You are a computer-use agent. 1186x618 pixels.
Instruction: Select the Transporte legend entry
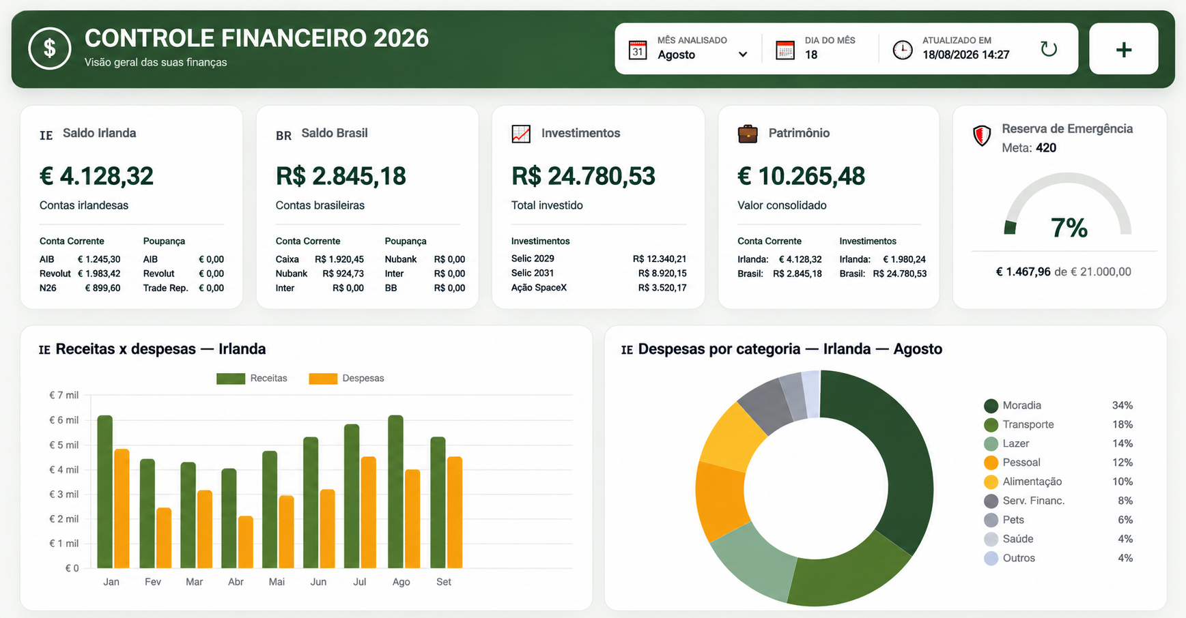pos(1058,425)
